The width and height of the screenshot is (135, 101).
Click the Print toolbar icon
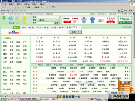(x=50, y=7)
